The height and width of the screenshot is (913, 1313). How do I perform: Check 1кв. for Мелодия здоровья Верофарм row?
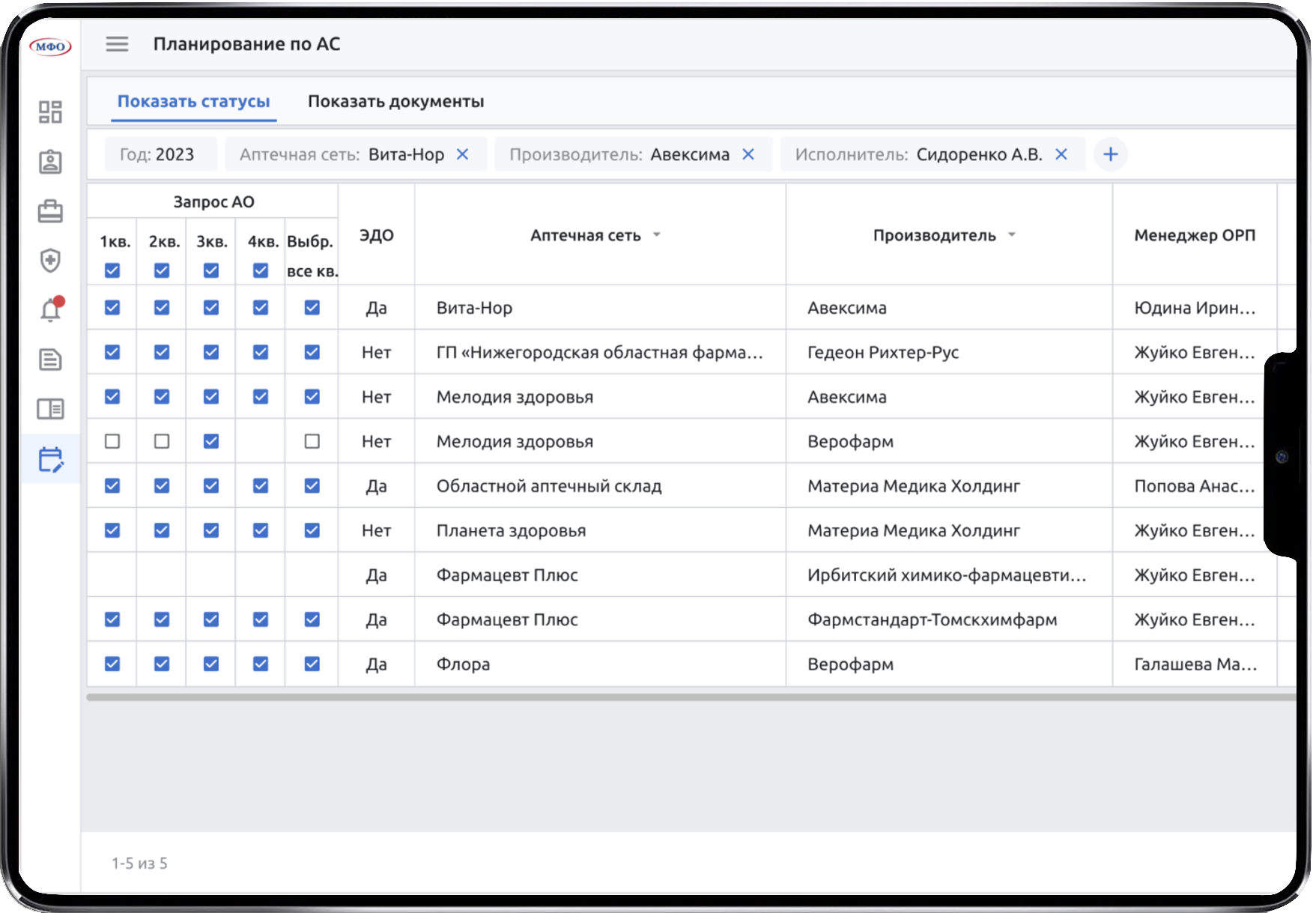[112, 441]
